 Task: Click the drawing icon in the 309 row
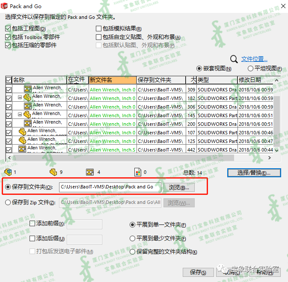click(x=28, y=89)
